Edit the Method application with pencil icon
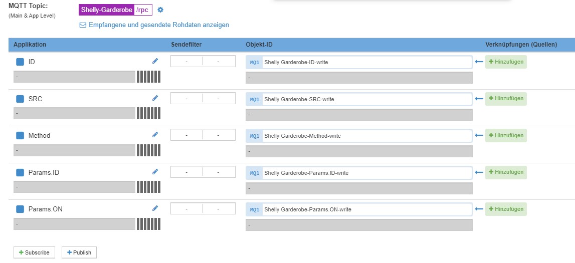The height and width of the screenshot is (263, 575). [x=155, y=134]
